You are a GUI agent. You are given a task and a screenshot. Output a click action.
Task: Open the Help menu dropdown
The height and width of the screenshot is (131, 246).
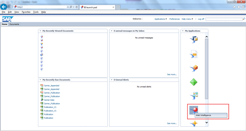[187, 19]
